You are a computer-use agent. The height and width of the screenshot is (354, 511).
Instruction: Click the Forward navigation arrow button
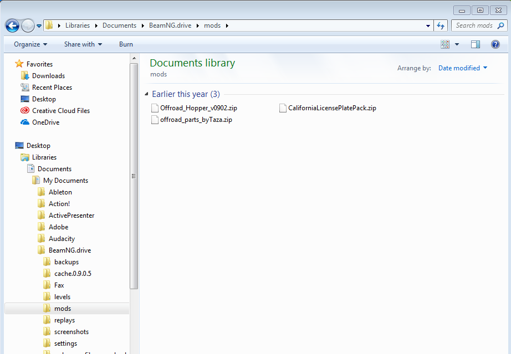click(28, 25)
